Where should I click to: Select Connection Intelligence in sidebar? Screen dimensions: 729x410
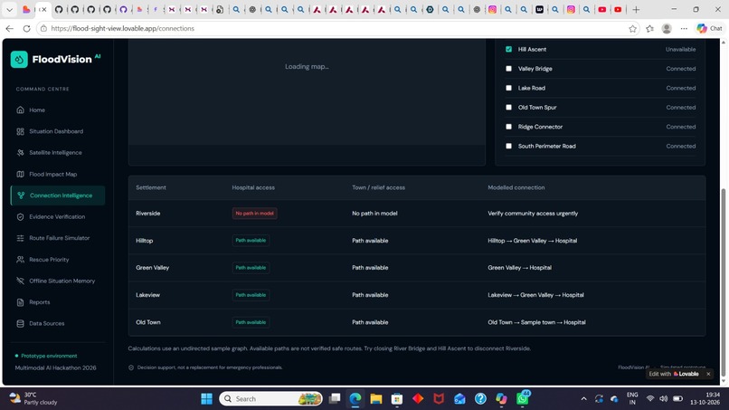point(58,195)
